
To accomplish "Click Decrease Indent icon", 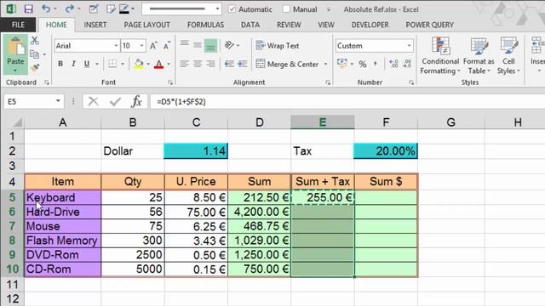I will point(229,64).
